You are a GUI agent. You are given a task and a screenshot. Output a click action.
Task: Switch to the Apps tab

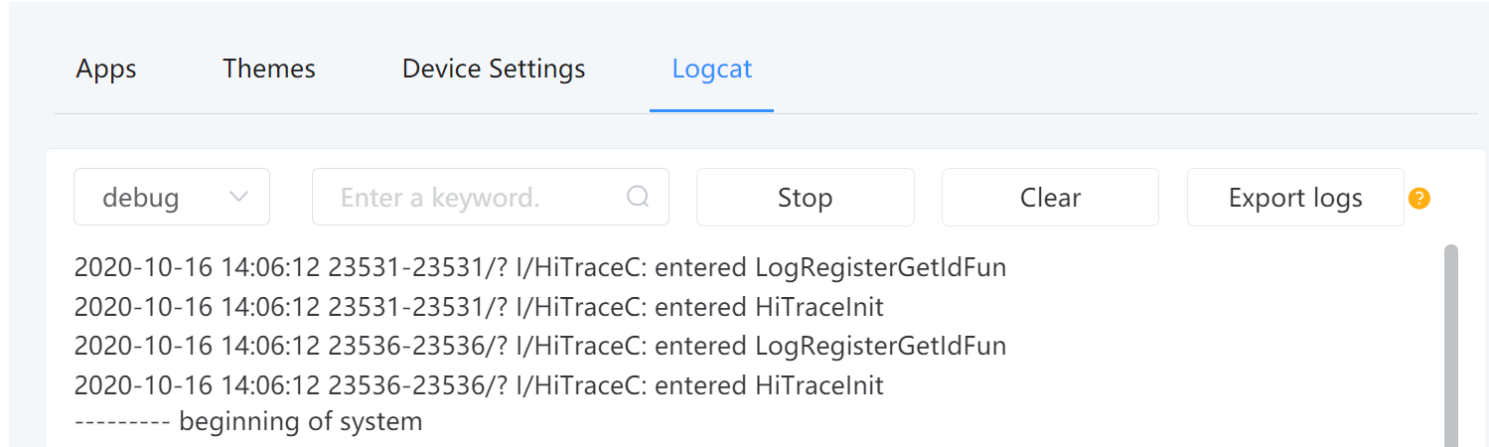(106, 69)
